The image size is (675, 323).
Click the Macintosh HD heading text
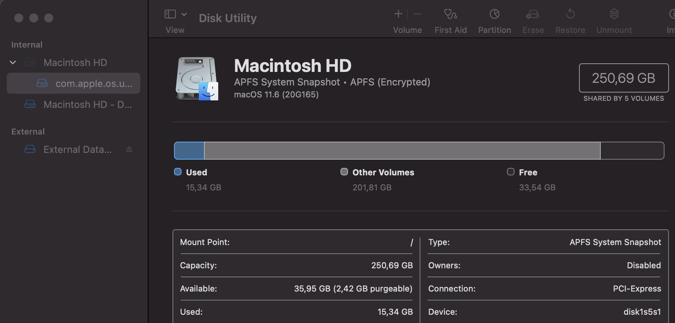click(292, 66)
